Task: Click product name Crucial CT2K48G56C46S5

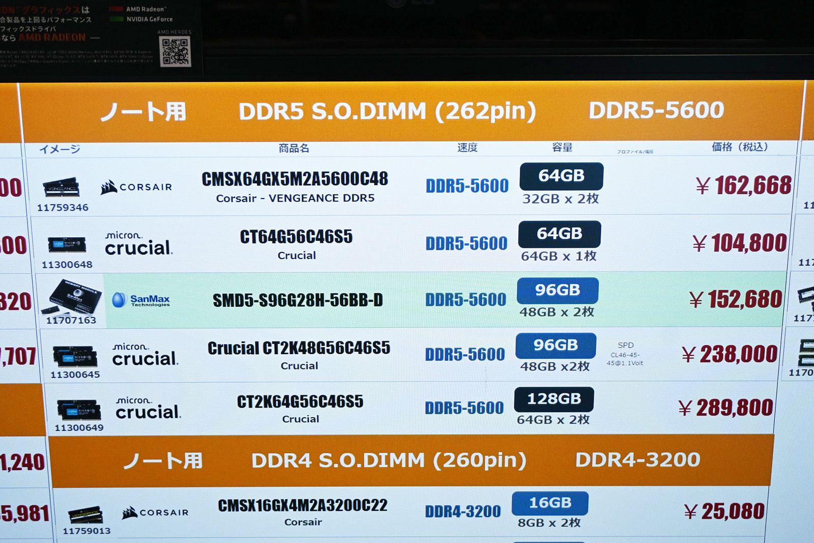Action: 299,348
